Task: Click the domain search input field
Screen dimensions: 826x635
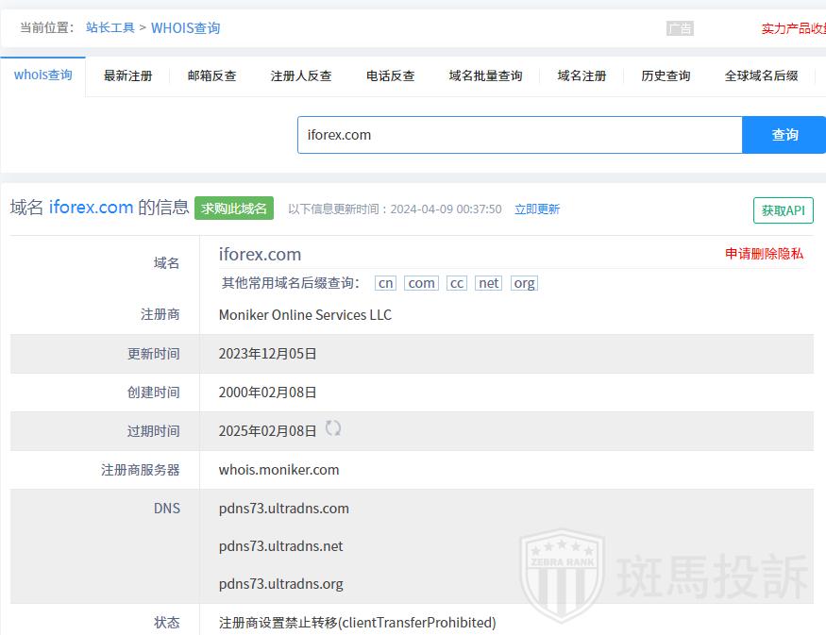Action: (x=519, y=135)
